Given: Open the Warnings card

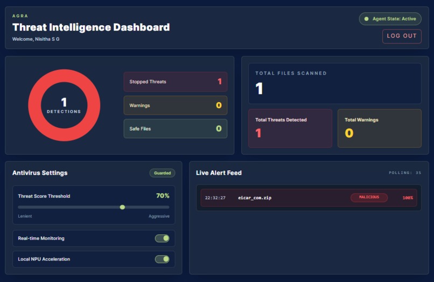Looking at the screenshot, I should click(176, 105).
